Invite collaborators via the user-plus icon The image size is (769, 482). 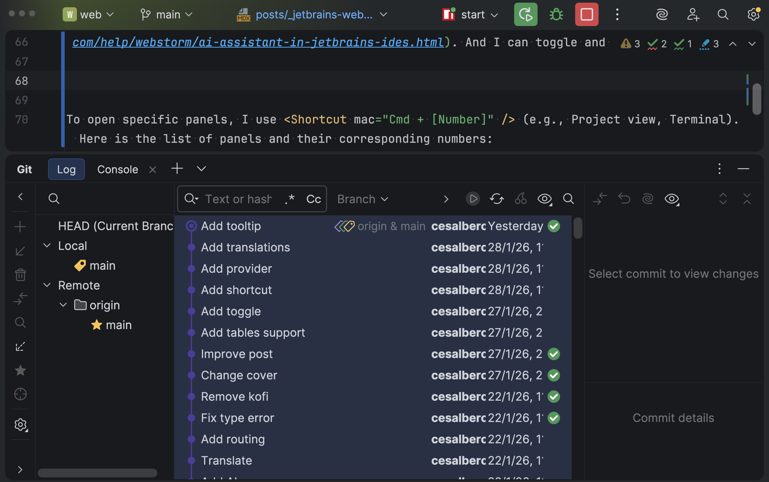pyautogui.click(x=693, y=14)
